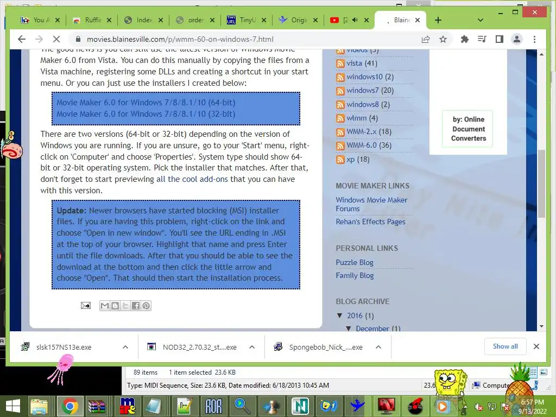Screen dimensions: 556x417
Task: Subscribe via windows10 RSS feed icon
Action: point(340,77)
